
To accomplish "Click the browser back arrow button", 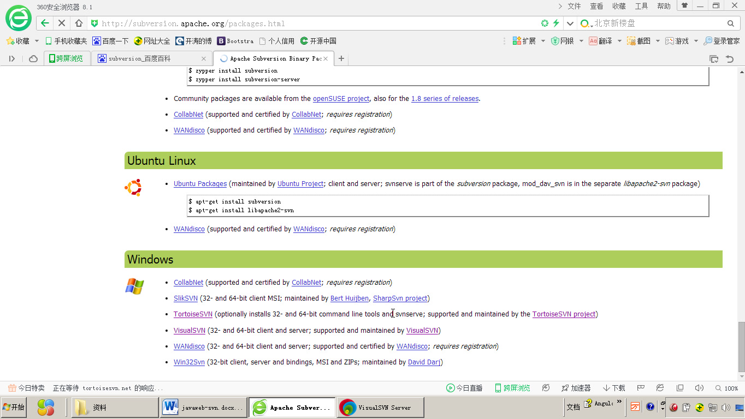I will coord(45,23).
